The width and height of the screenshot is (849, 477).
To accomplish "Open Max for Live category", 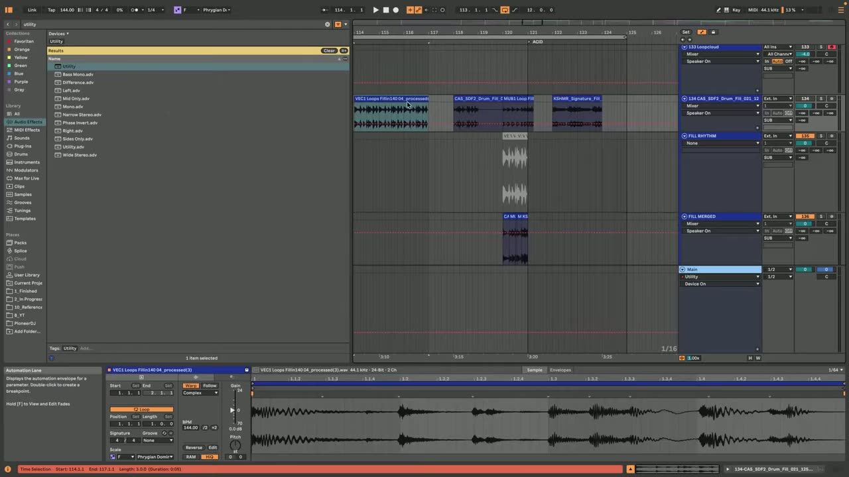I will tap(27, 178).
